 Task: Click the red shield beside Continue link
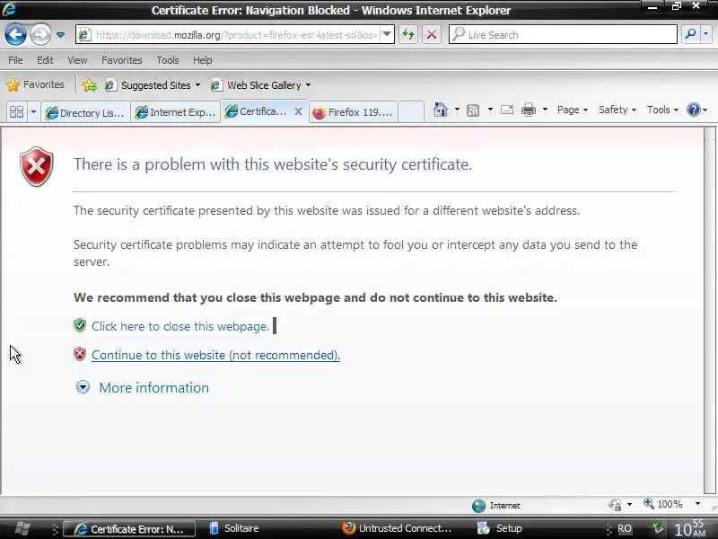(x=80, y=354)
